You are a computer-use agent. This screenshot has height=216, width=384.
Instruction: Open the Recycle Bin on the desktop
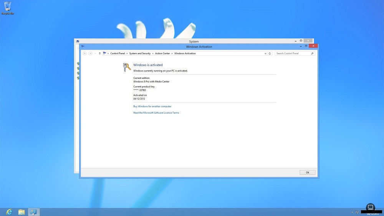point(8,8)
